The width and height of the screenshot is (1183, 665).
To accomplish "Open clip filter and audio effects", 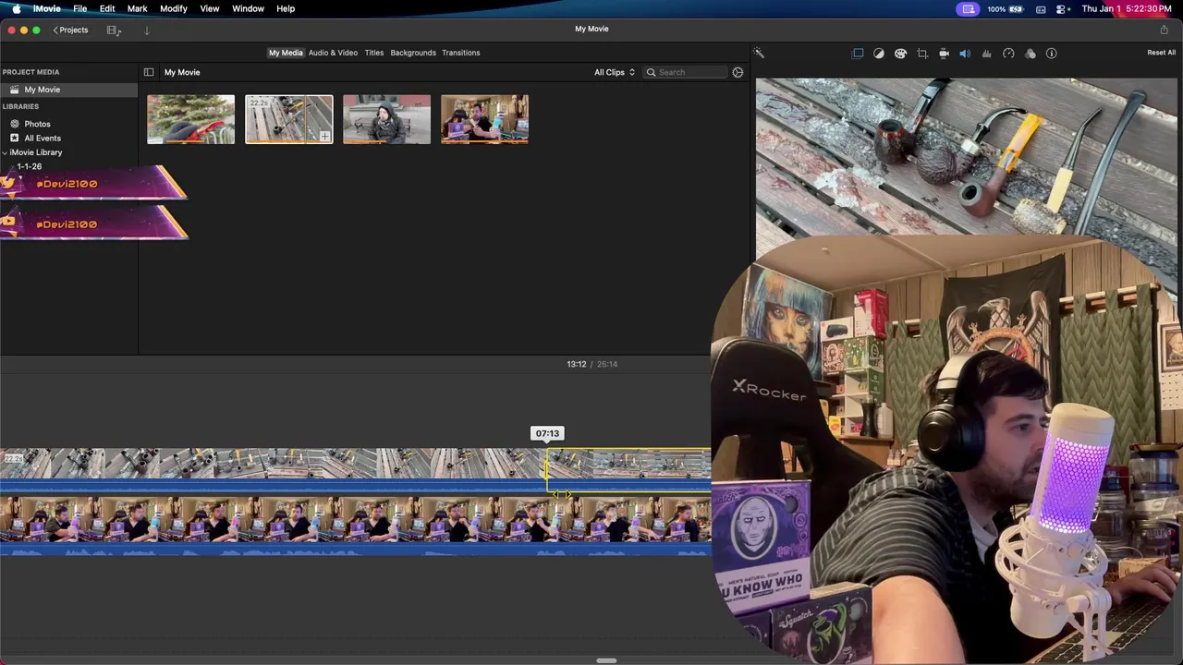I will [x=1031, y=53].
